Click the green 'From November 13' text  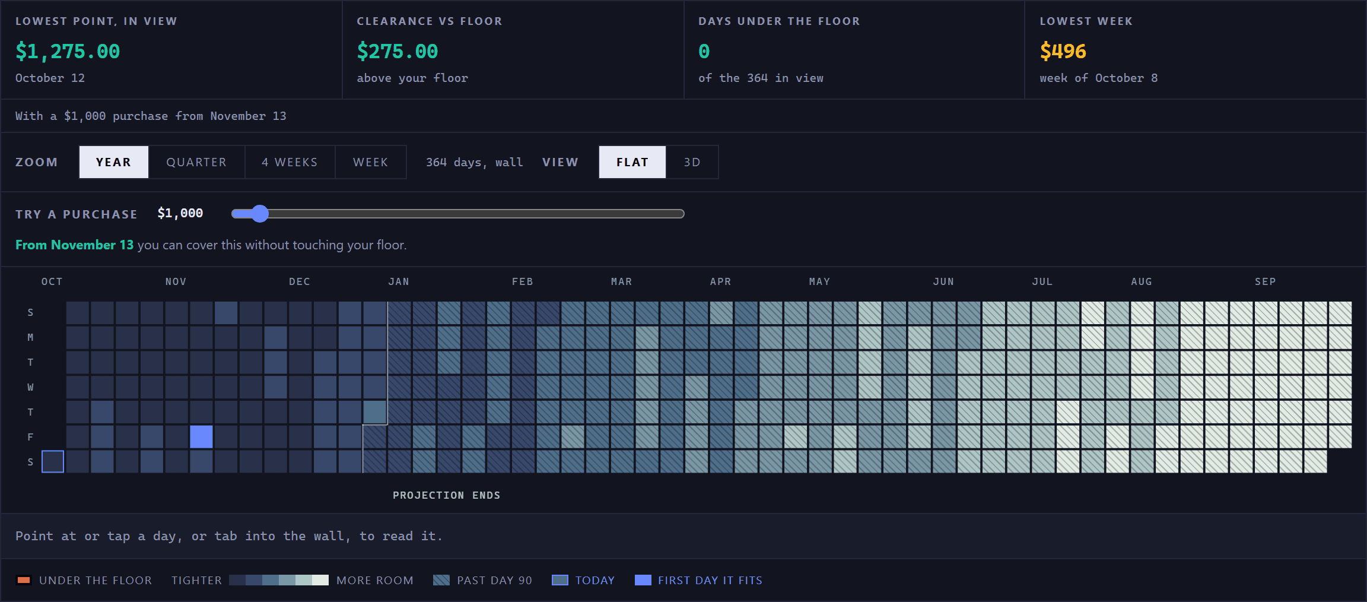[74, 245]
